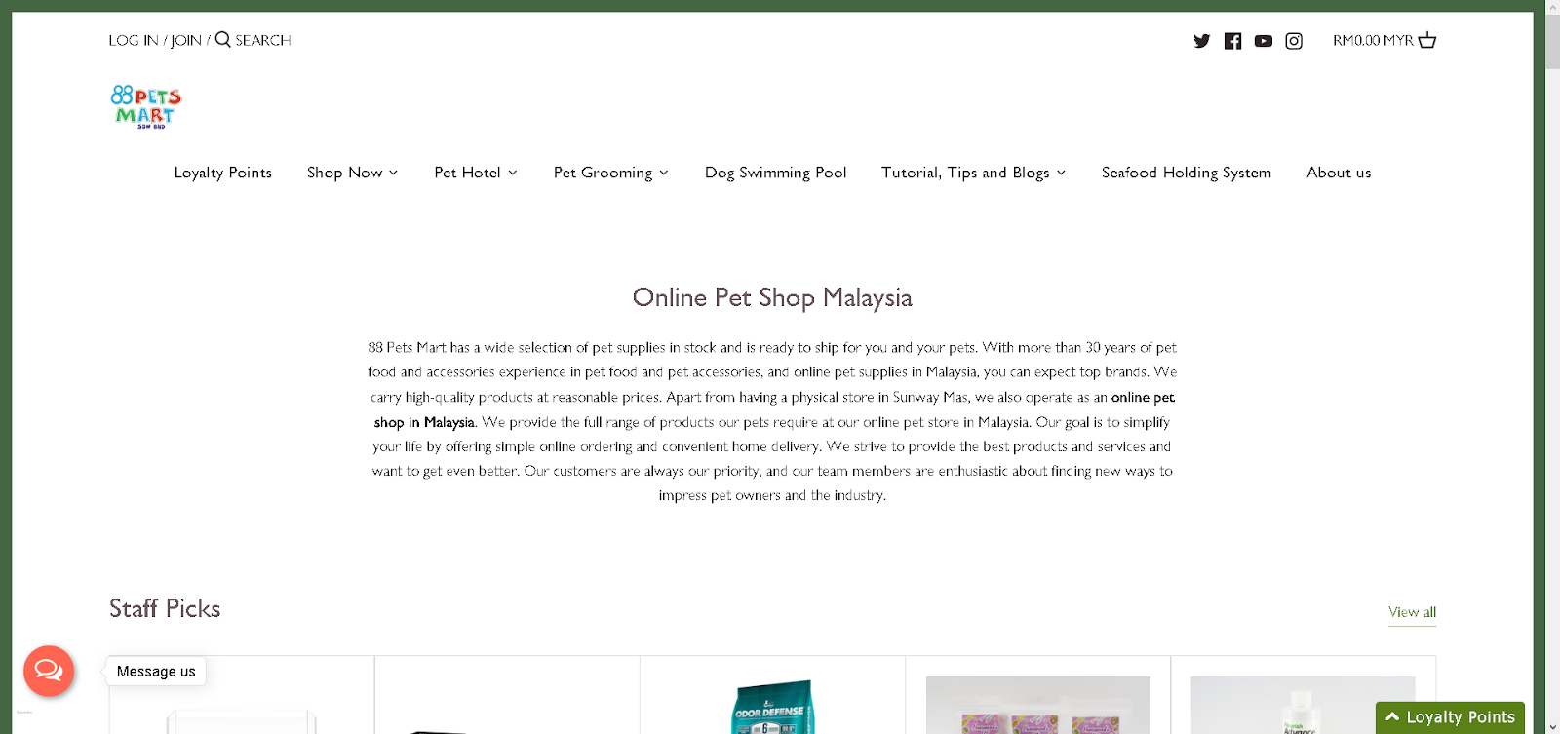Go to Dog Swimming Pool page

click(x=776, y=173)
